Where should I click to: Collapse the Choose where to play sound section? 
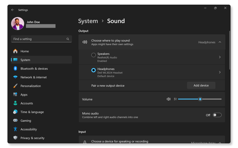click(220, 42)
